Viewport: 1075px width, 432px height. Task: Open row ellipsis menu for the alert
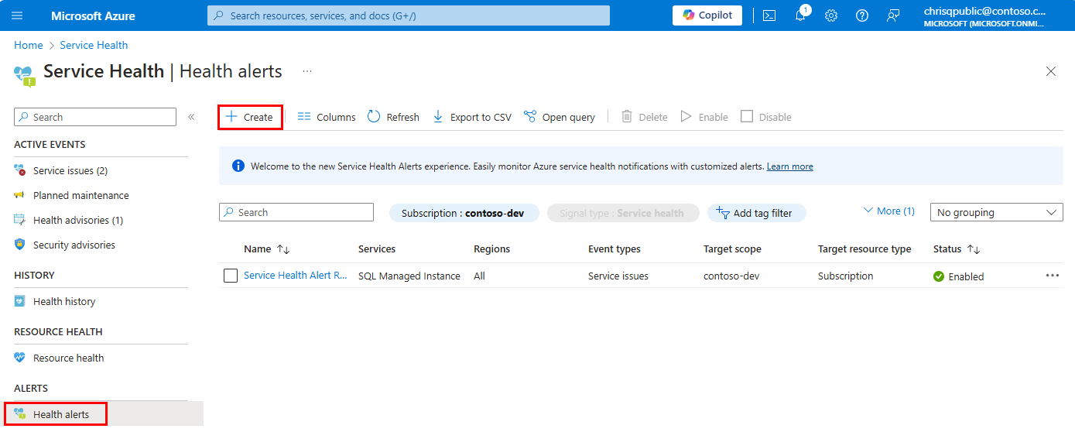(x=1052, y=276)
